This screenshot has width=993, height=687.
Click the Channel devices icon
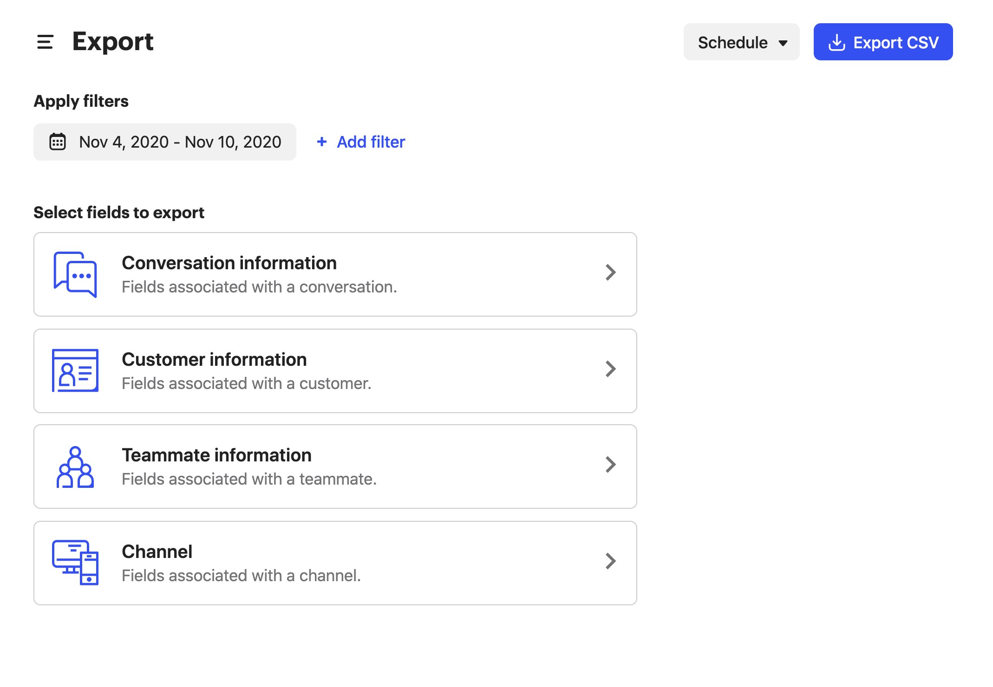(75, 562)
